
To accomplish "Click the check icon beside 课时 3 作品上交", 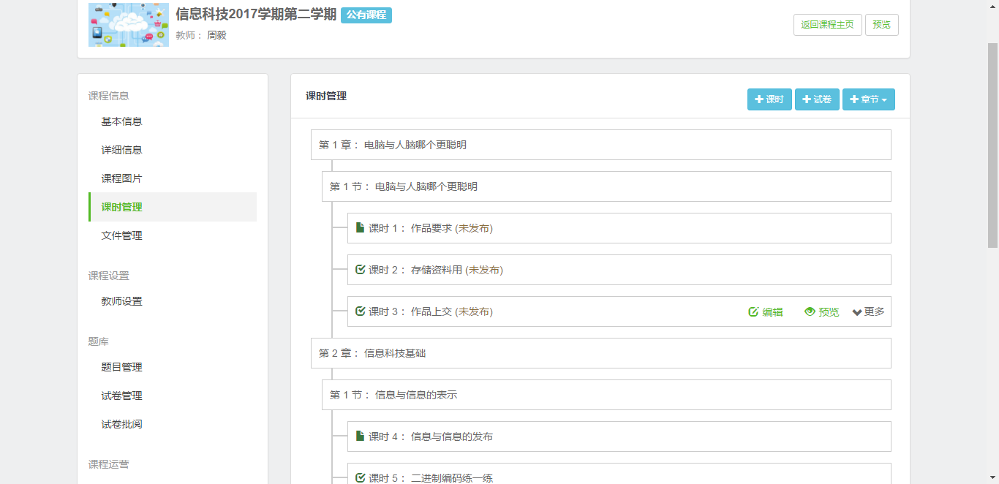I will [x=360, y=311].
